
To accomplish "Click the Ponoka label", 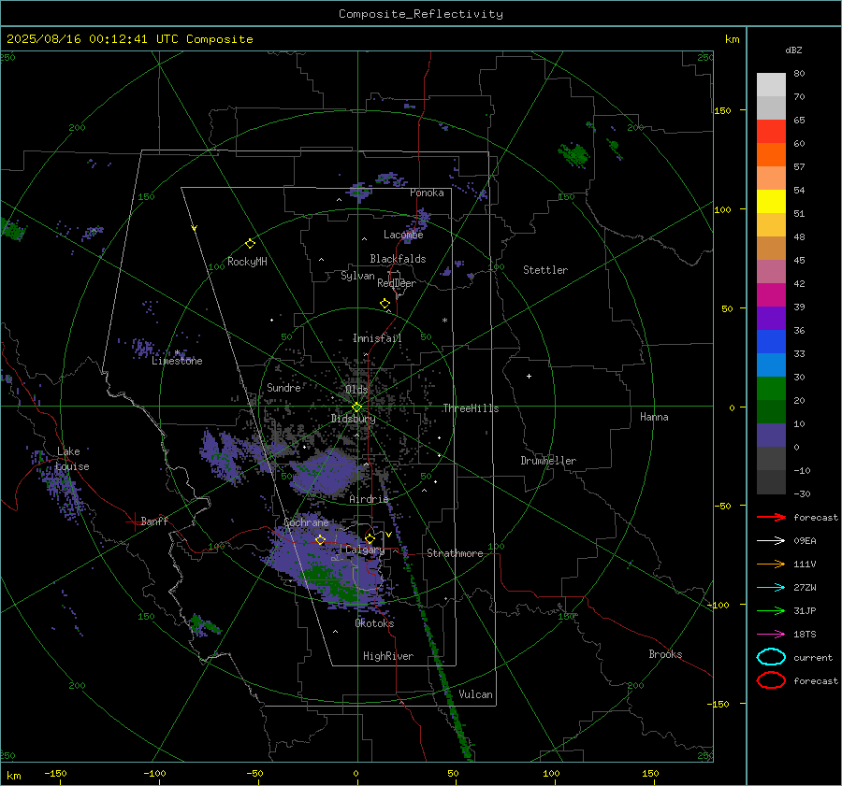I will [427, 193].
